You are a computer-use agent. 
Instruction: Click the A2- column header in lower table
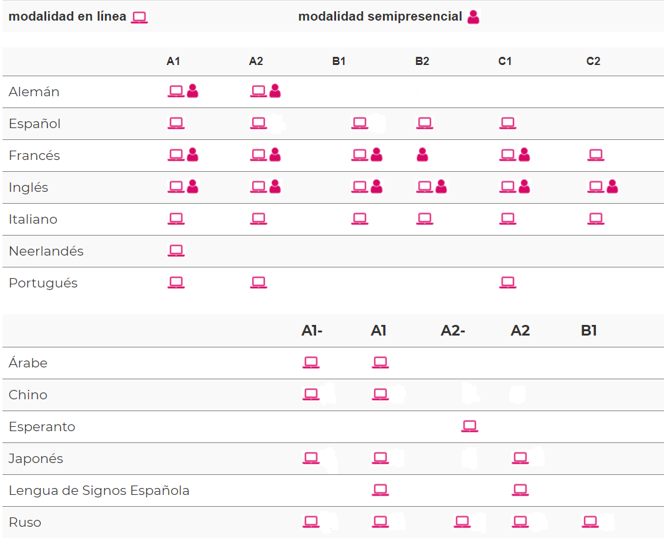point(453,331)
